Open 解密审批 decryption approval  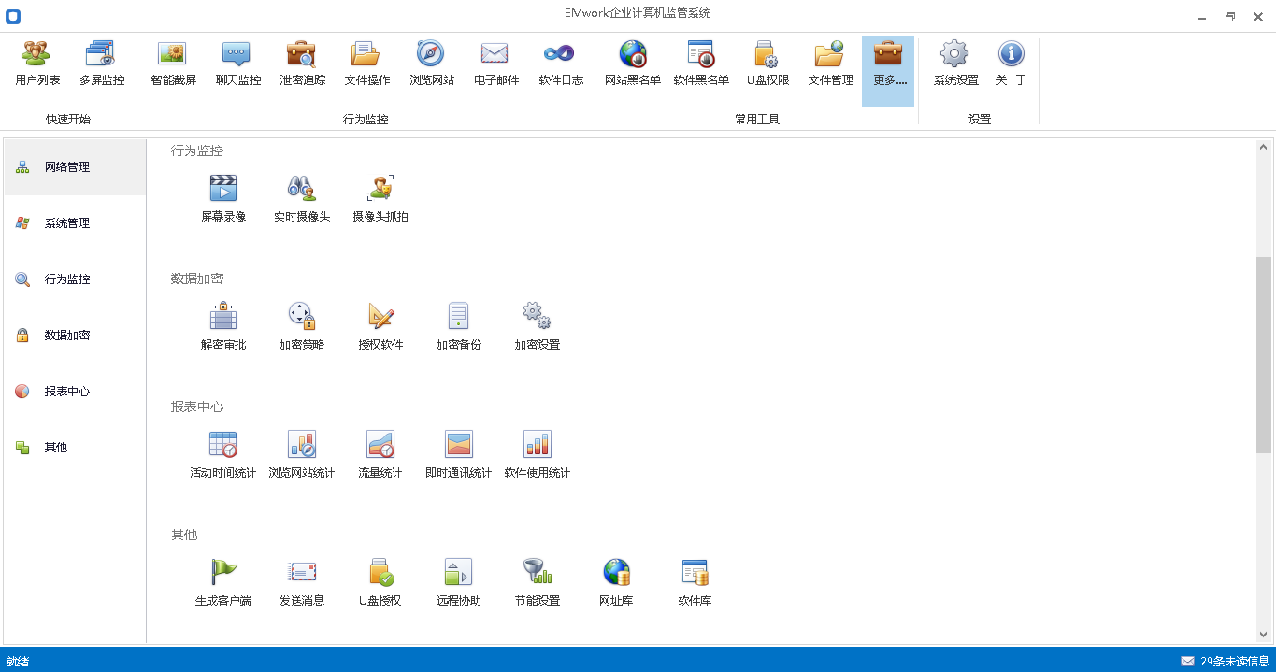pos(223,326)
